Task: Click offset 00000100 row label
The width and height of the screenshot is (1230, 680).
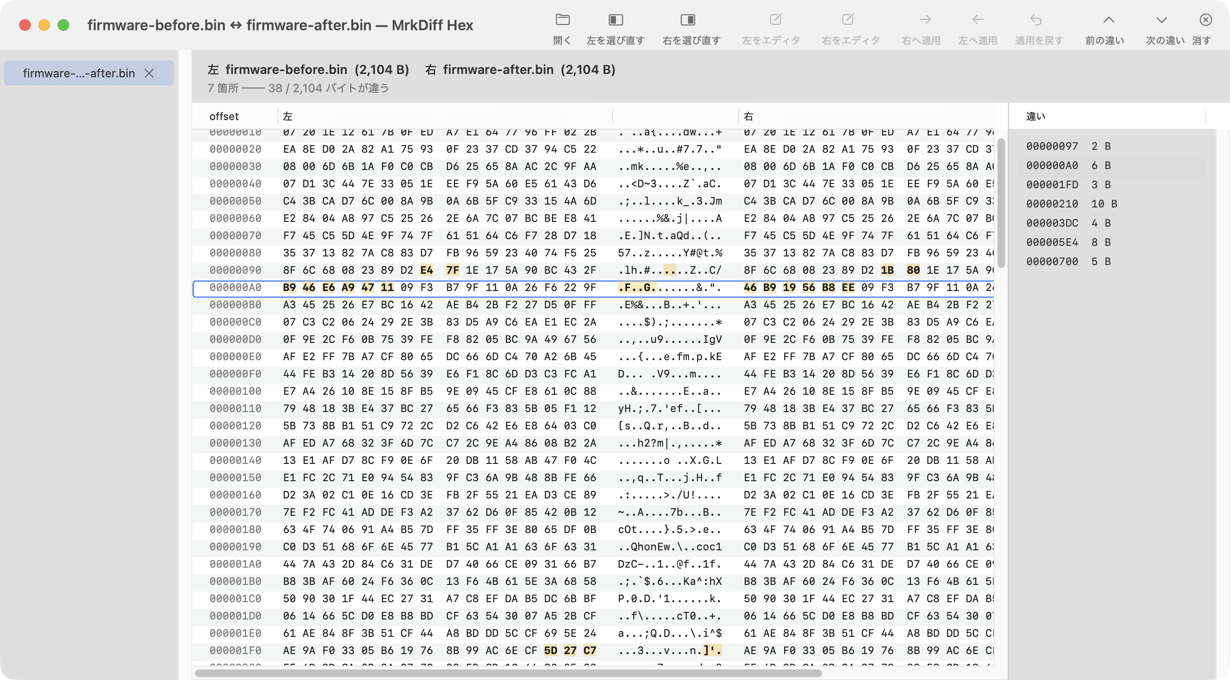Action: point(235,391)
